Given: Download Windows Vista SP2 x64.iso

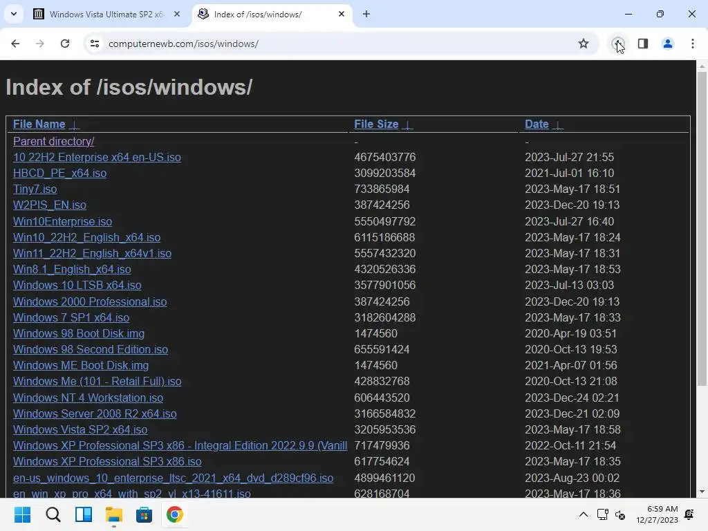Looking at the screenshot, I should click(80, 429).
